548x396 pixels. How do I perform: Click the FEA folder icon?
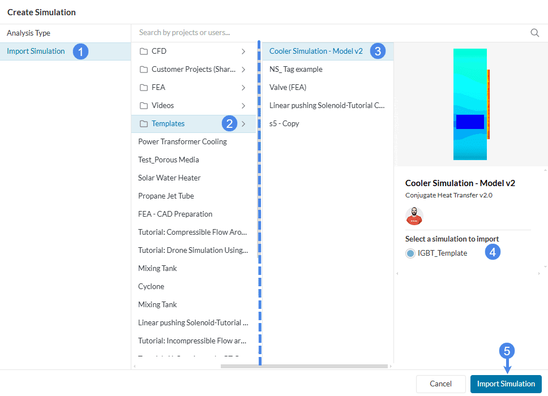pyautogui.click(x=144, y=88)
